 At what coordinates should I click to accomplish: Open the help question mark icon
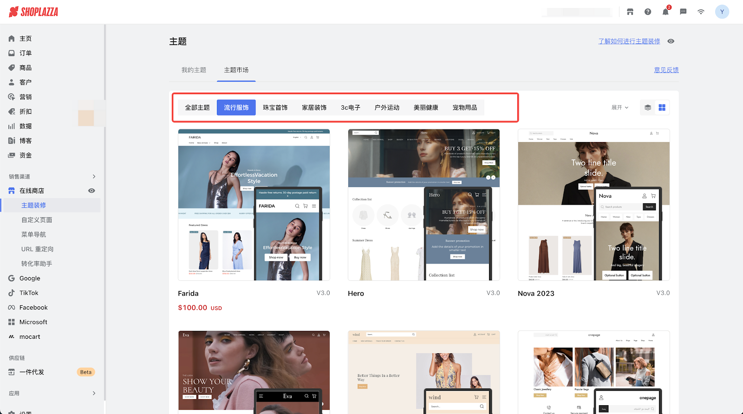click(648, 12)
